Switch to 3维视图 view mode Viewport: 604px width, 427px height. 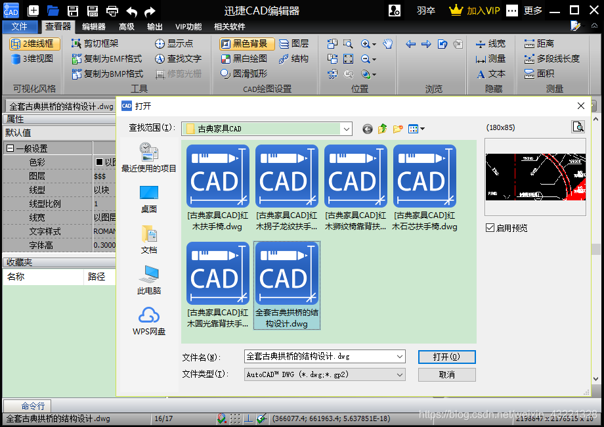point(32,58)
